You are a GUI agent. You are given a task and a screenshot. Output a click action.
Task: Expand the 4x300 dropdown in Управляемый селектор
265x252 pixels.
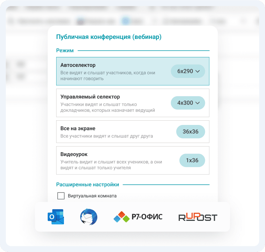(188, 103)
